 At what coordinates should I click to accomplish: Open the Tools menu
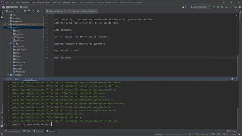(x=54, y=2)
